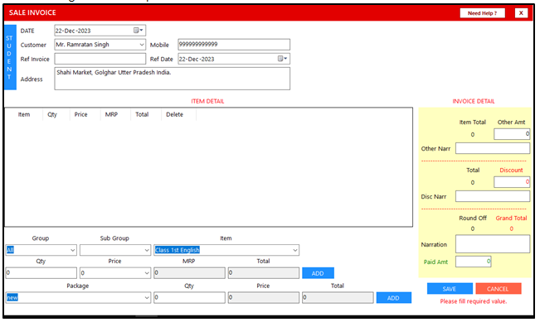Open the Ref Date calendar picker icon
540x322 pixels.
282,59
